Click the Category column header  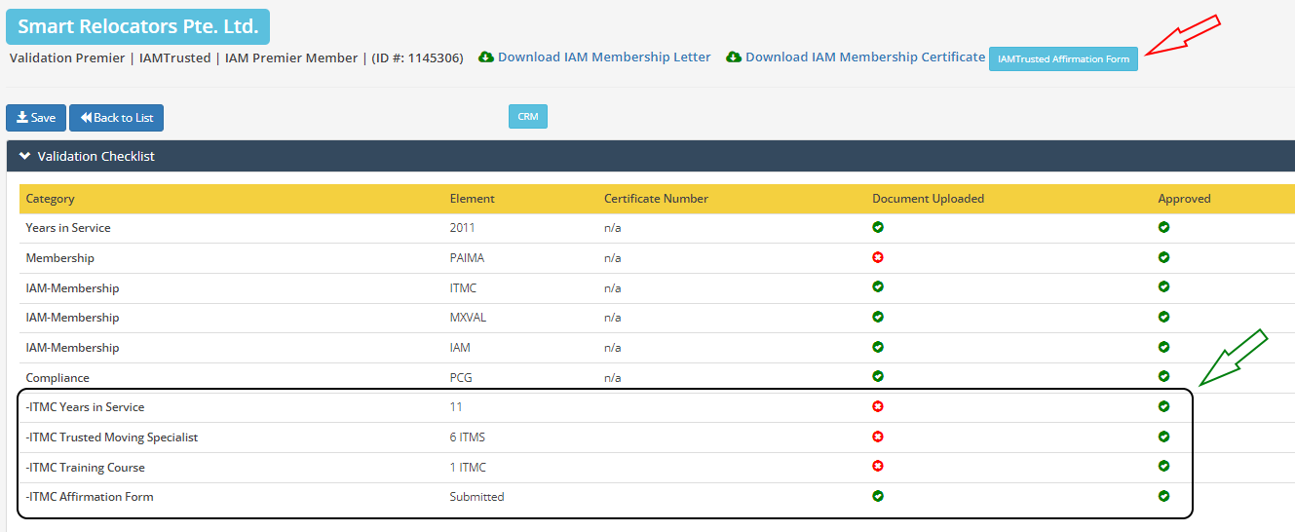[51, 199]
